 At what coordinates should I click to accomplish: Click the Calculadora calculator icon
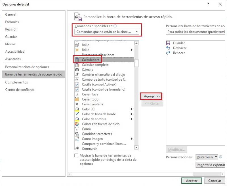tap(77, 60)
